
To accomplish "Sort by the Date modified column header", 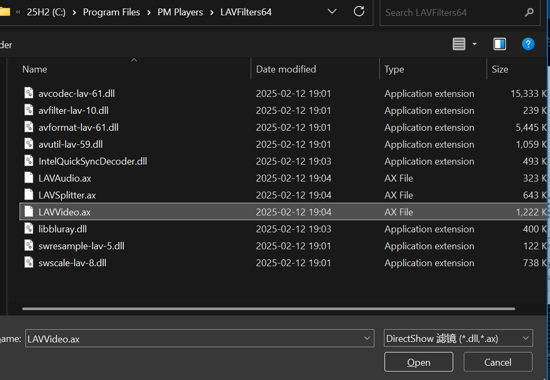I will point(286,69).
